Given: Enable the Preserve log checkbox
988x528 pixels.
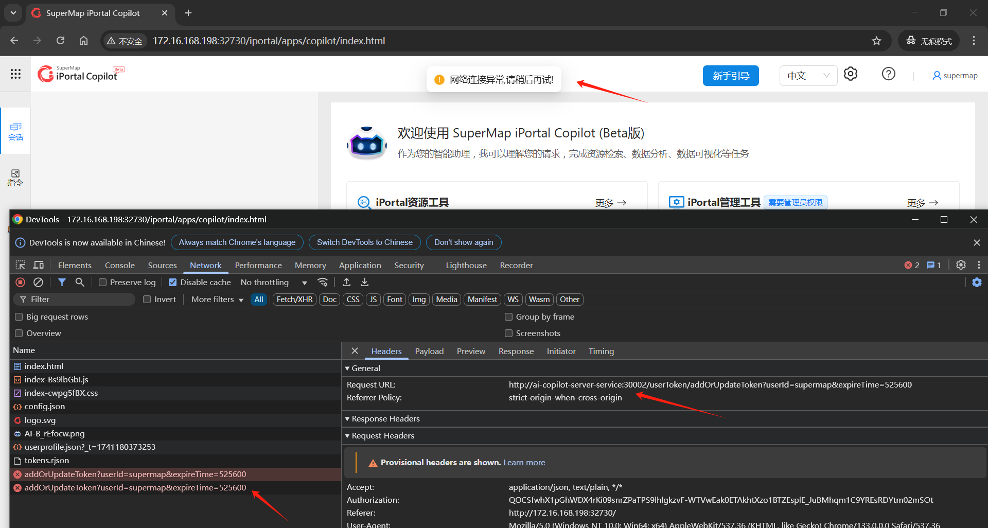Looking at the screenshot, I should point(103,283).
